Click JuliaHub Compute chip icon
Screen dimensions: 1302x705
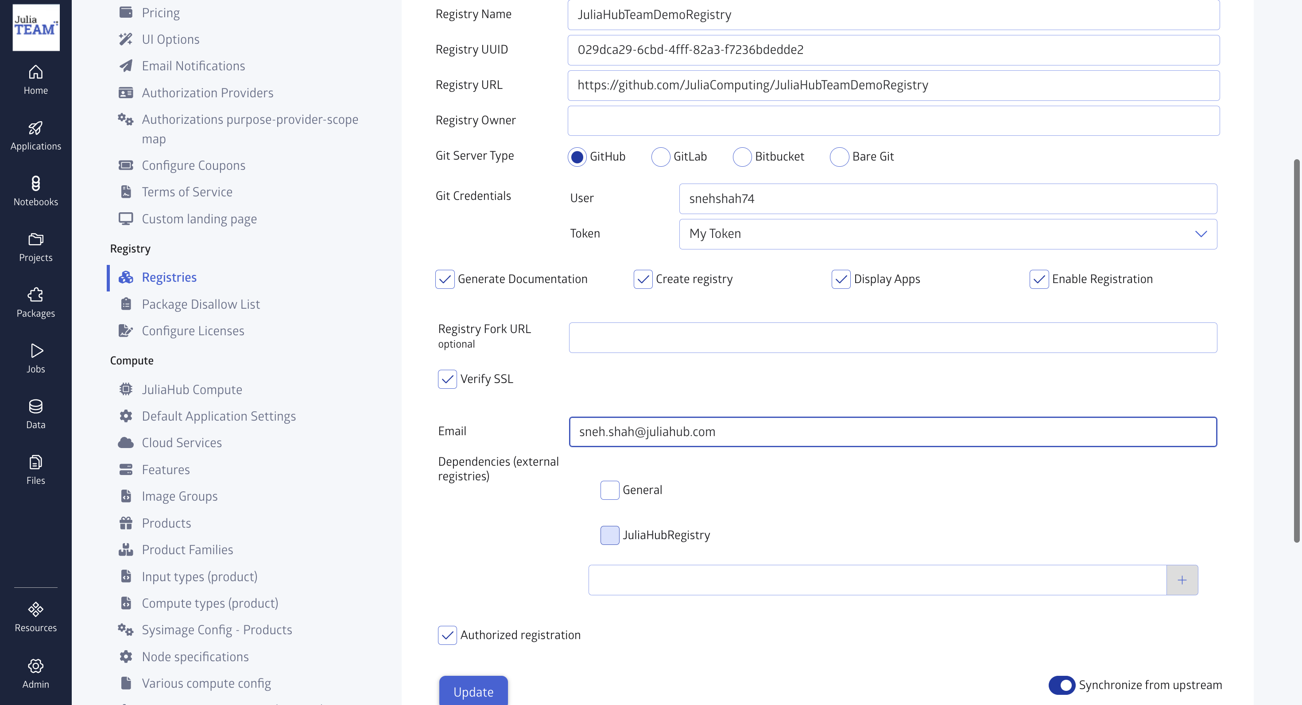click(x=125, y=389)
